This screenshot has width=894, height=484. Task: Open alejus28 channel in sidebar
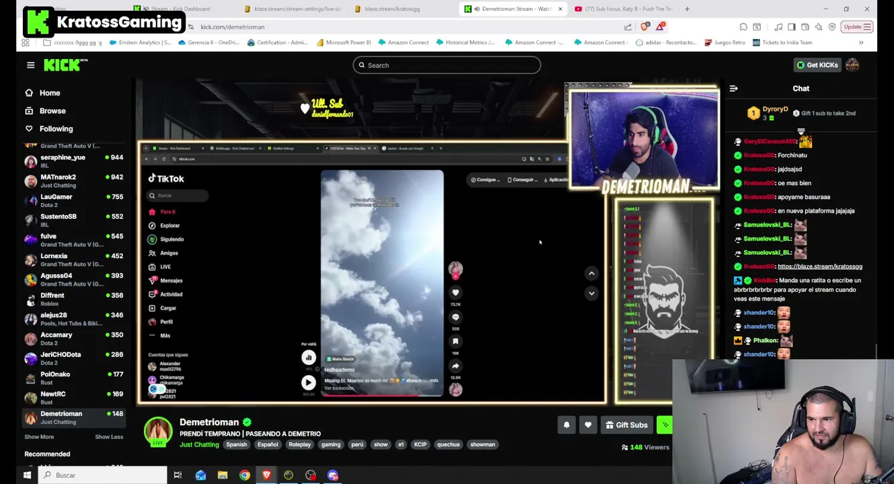(x=74, y=319)
